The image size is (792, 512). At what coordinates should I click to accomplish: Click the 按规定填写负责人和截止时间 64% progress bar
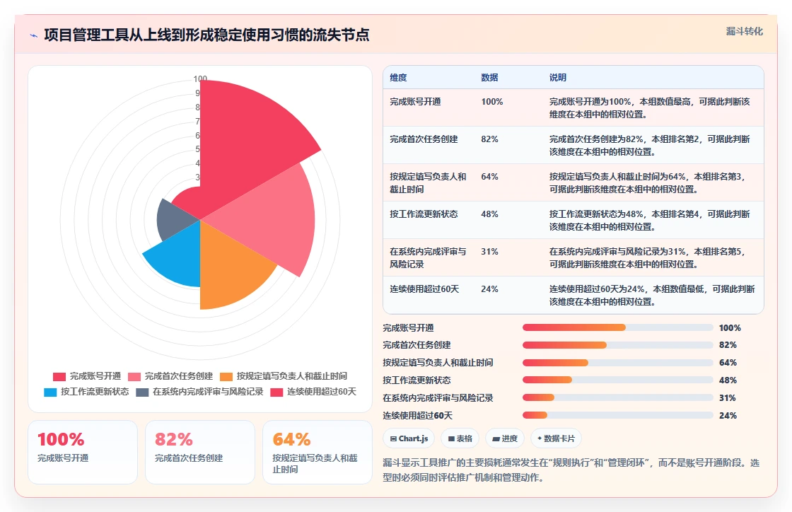[618, 363]
